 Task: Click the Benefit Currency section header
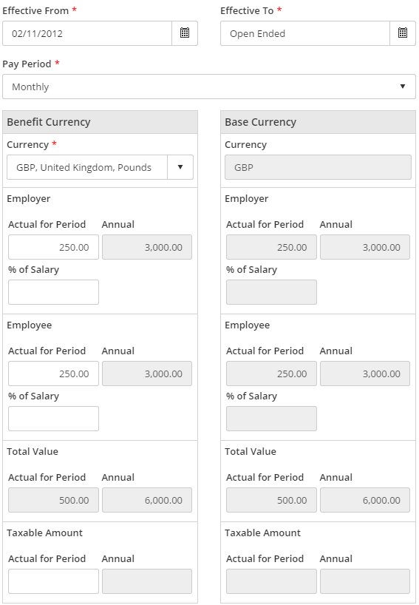[x=101, y=122]
